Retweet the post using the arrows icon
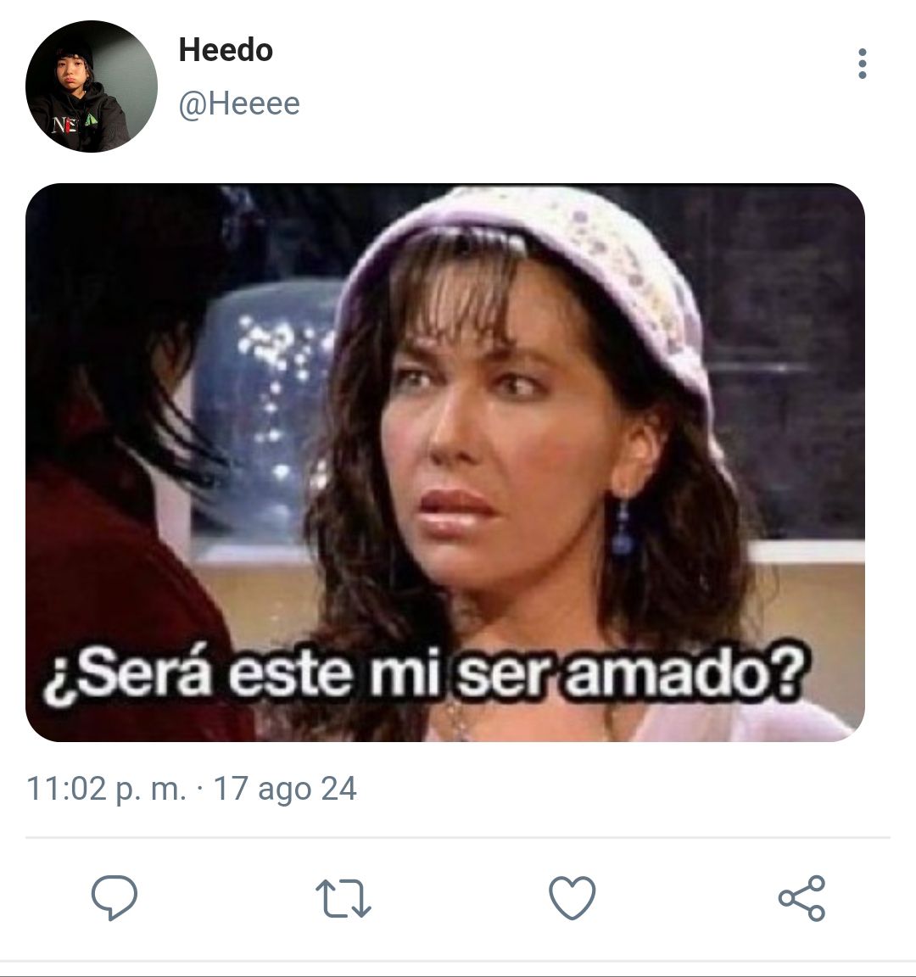 (x=343, y=898)
